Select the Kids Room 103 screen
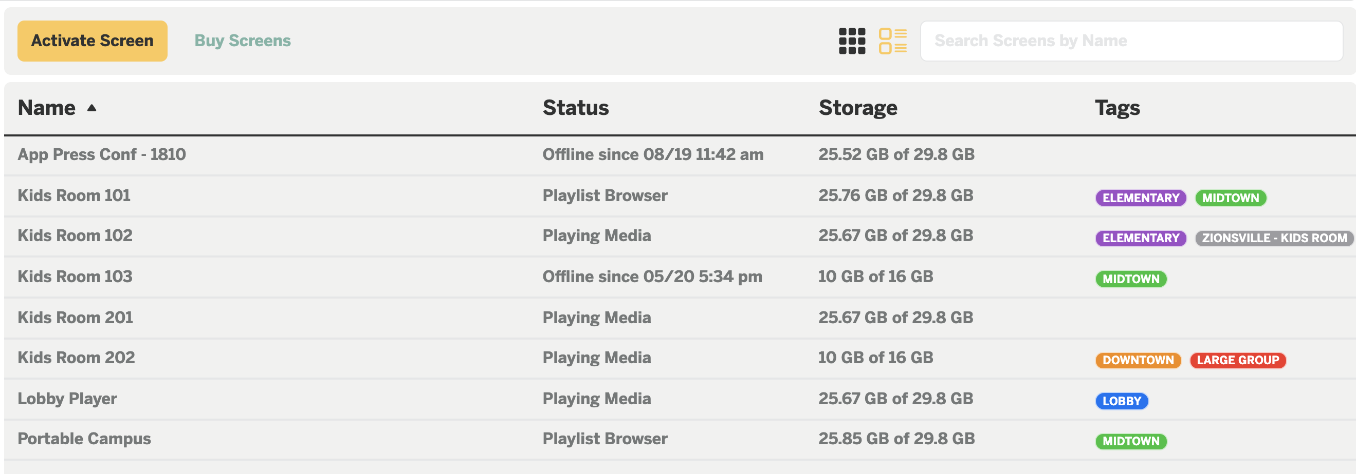Screen dimensions: 1356x474 coord(75,276)
